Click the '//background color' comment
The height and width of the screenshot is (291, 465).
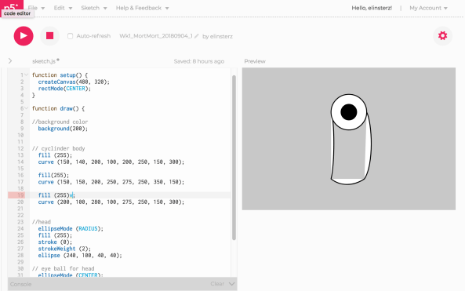click(60, 122)
